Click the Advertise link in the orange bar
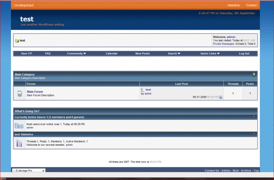This screenshot has width=274, height=180. pyautogui.click(x=233, y=5)
